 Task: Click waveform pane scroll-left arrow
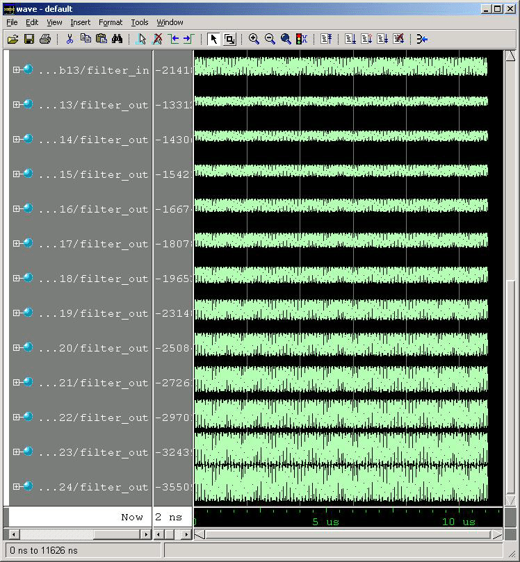click(200, 535)
